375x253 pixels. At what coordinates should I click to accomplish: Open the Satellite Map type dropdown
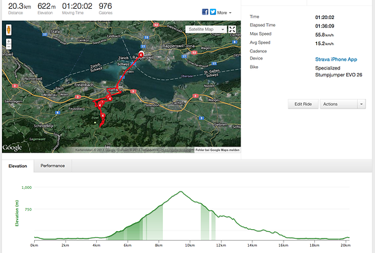tap(206, 29)
